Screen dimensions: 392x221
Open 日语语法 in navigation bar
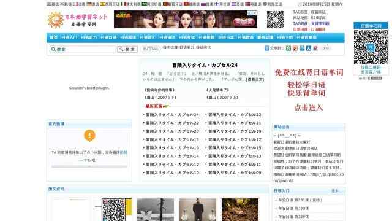pyautogui.click(x=167, y=37)
